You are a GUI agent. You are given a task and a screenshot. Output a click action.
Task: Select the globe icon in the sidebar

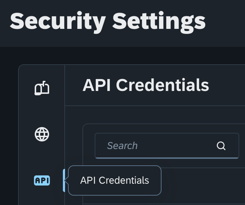tap(42, 134)
